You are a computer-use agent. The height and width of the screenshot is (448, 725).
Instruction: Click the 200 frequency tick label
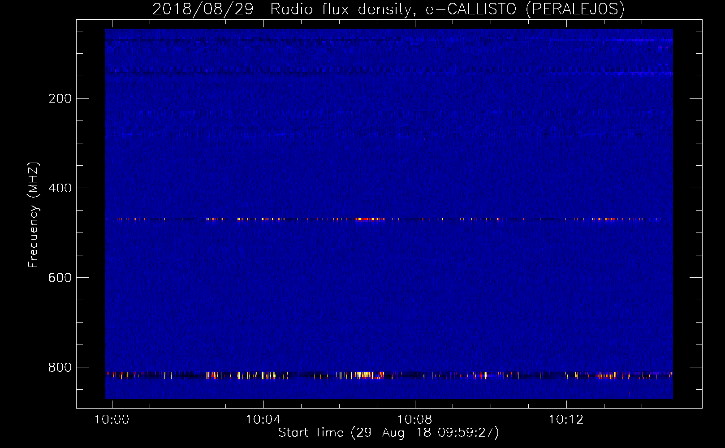(60, 99)
